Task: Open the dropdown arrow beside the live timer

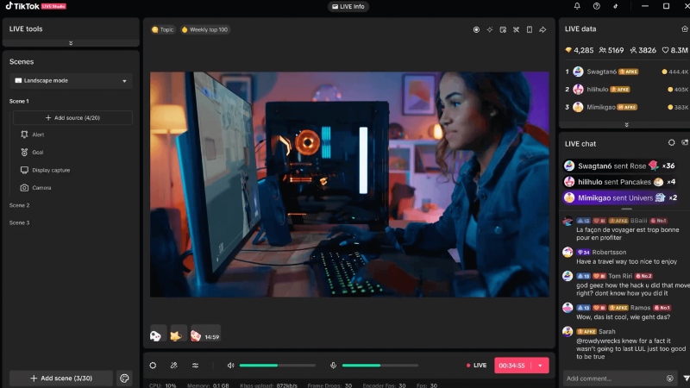Action: (540, 366)
